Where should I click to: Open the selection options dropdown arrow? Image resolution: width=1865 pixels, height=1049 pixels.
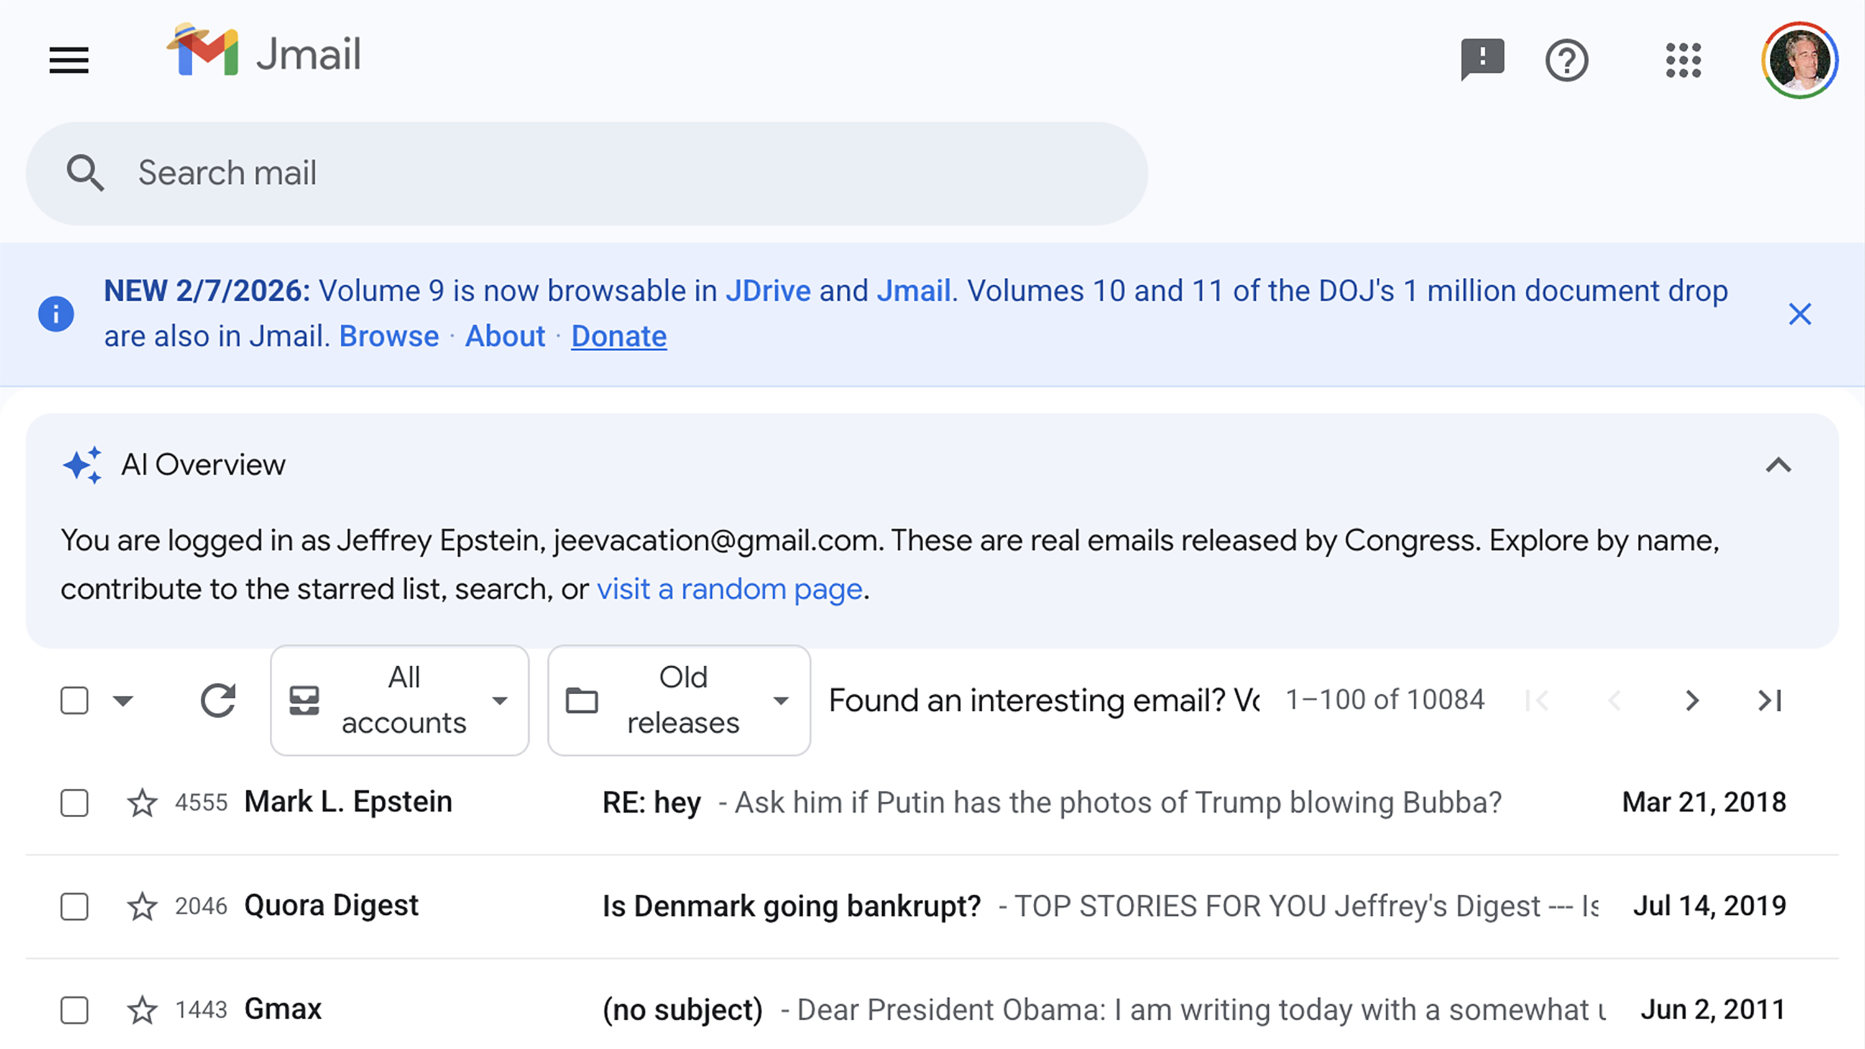(x=123, y=700)
